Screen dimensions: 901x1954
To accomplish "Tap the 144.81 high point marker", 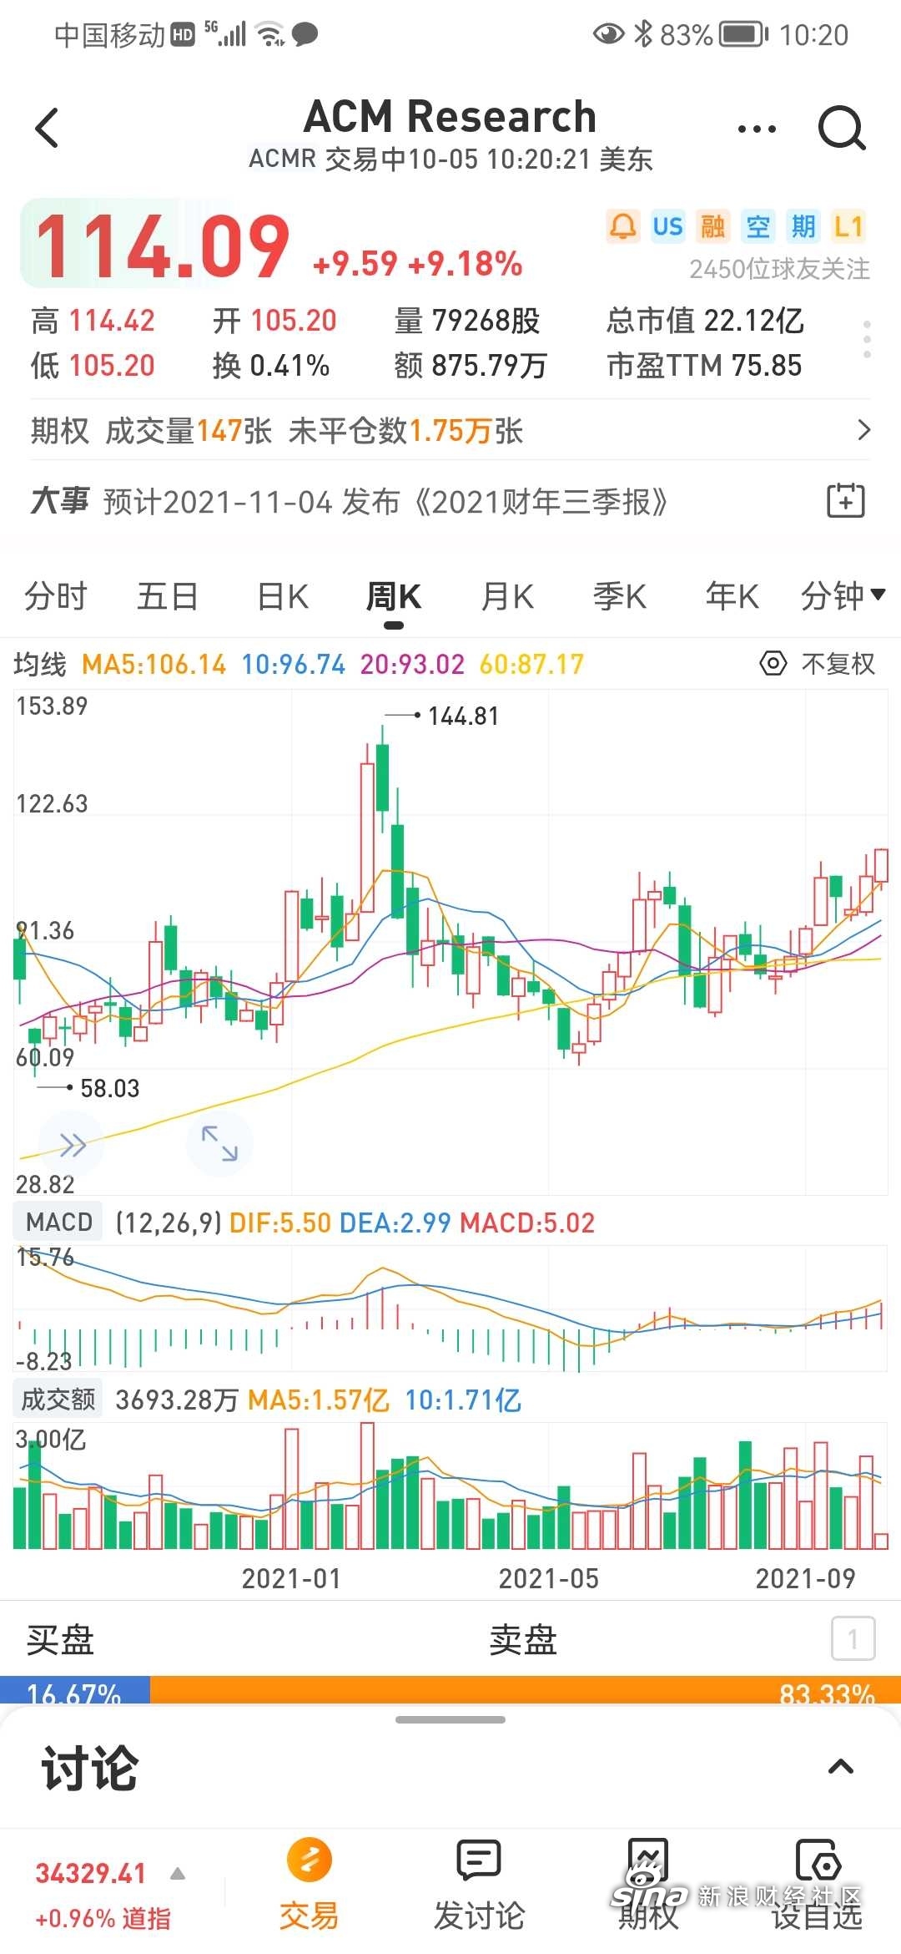I will point(463,716).
